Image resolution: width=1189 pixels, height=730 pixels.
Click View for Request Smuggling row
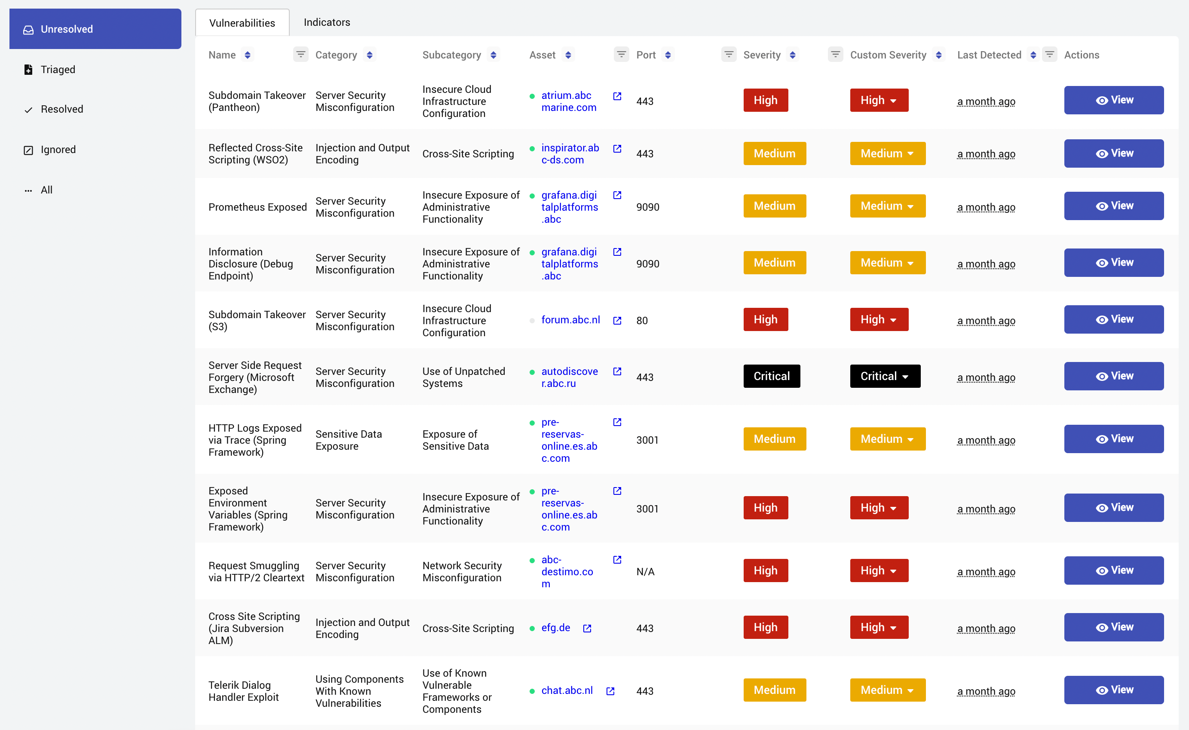pyautogui.click(x=1113, y=570)
